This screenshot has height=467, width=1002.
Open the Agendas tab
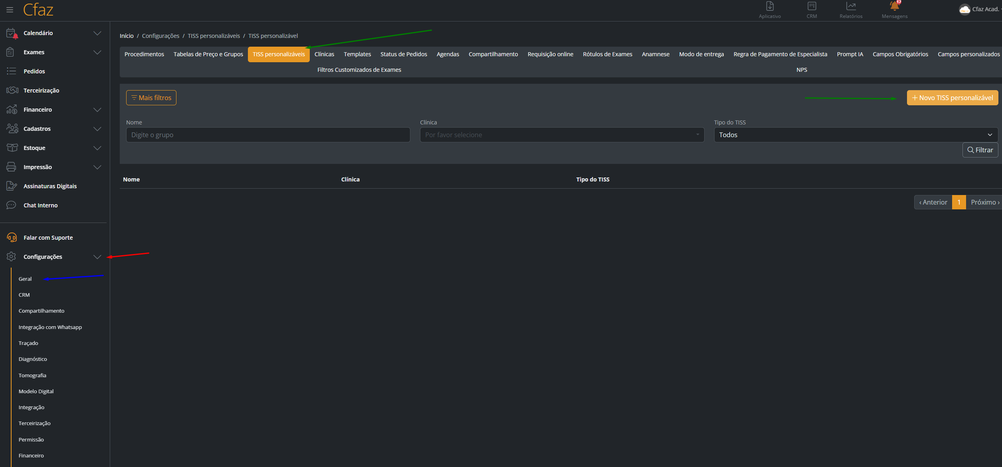pyautogui.click(x=448, y=54)
